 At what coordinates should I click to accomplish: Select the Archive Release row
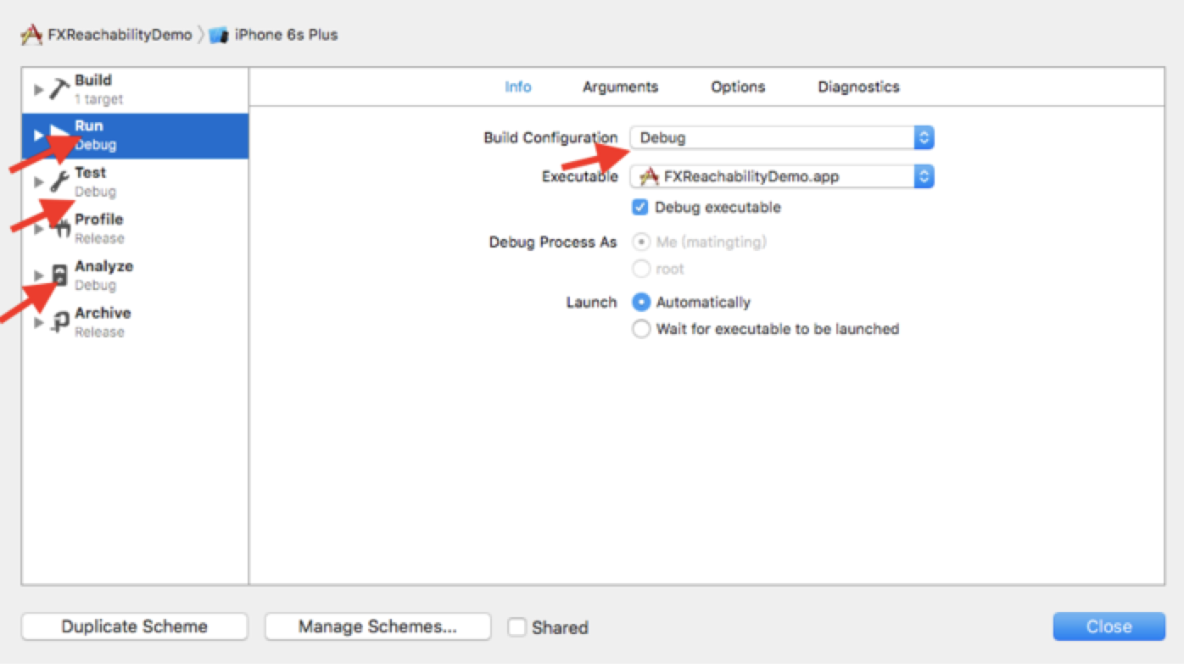point(135,322)
